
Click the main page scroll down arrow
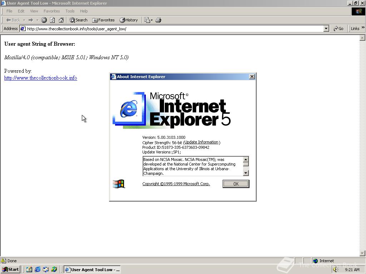click(x=362, y=253)
